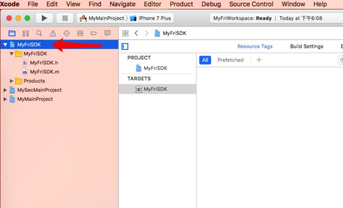Screen dimensions: 343x208
Task: Open the Window menu
Action: pos(293,4)
